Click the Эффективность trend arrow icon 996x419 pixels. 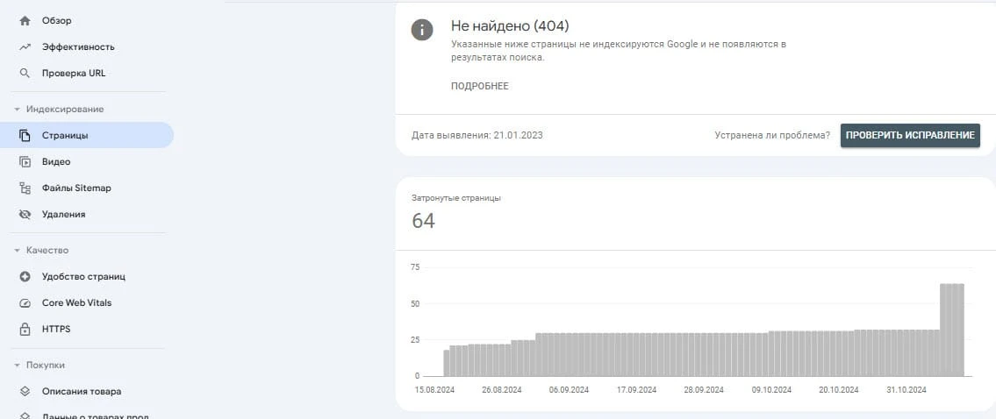(x=25, y=47)
